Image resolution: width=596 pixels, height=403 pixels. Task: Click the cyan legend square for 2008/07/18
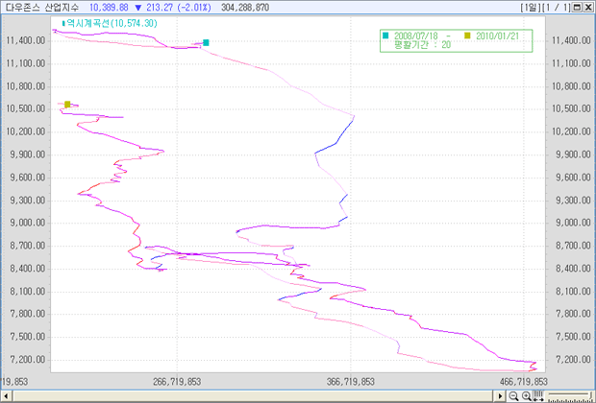coord(386,36)
